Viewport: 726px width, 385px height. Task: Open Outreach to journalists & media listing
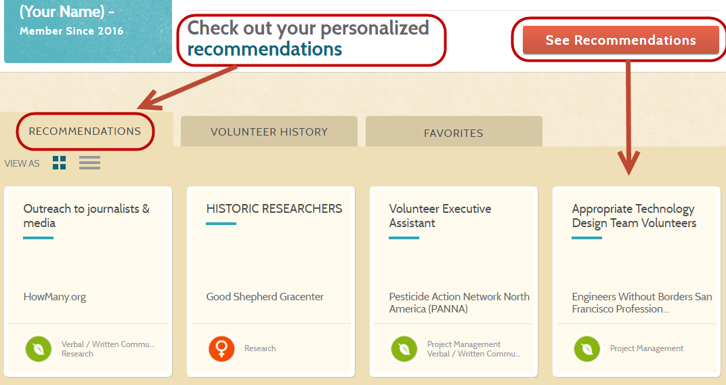(x=87, y=216)
